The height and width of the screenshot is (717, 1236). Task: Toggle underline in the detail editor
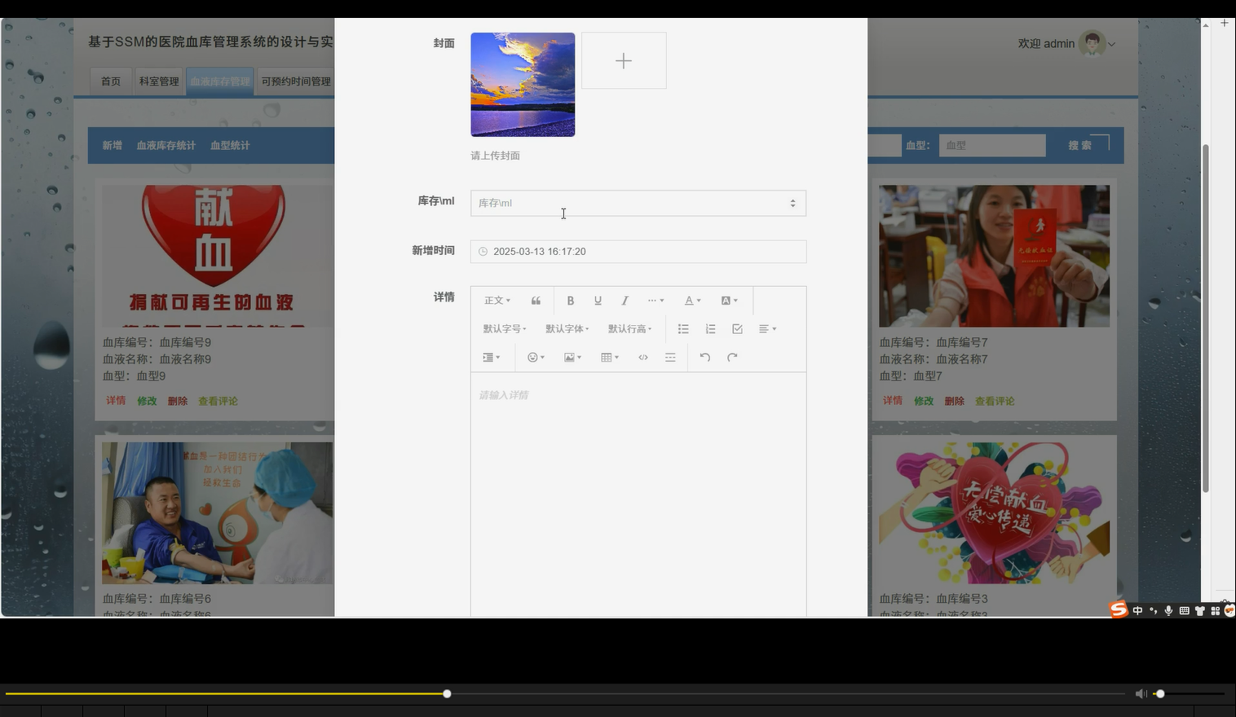[598, 300]
